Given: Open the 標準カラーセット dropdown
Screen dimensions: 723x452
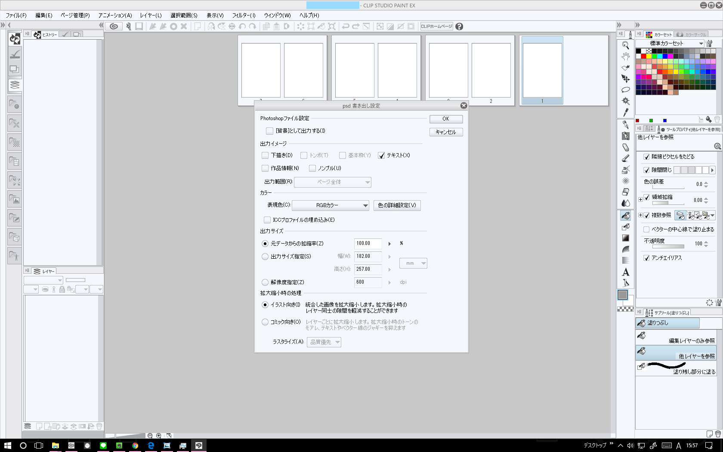Looking at the screenshot, I should tap(670, 43).
